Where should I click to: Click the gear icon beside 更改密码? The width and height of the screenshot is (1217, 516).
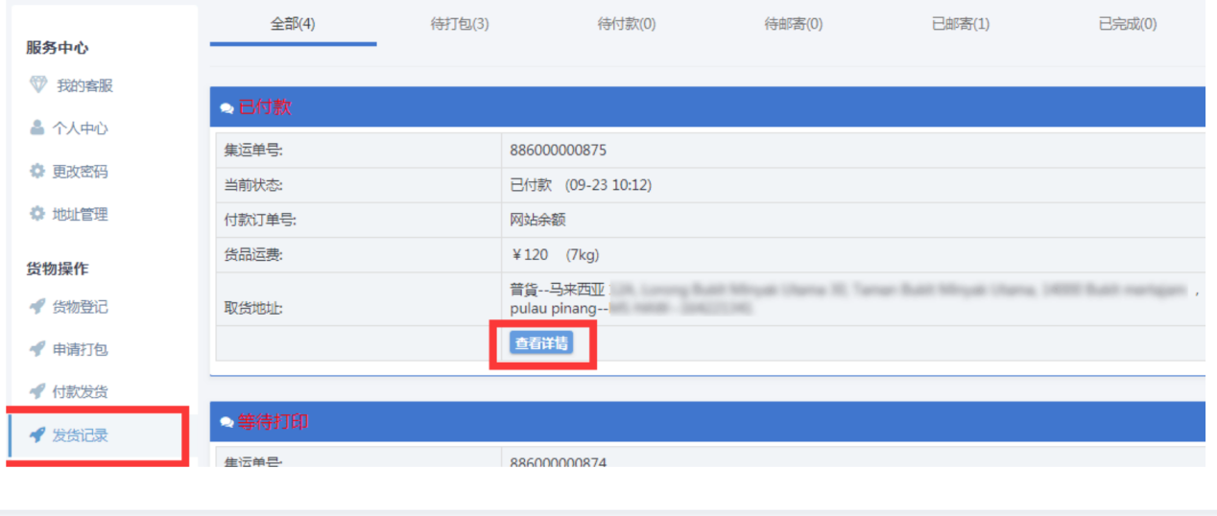click(37, 171)
